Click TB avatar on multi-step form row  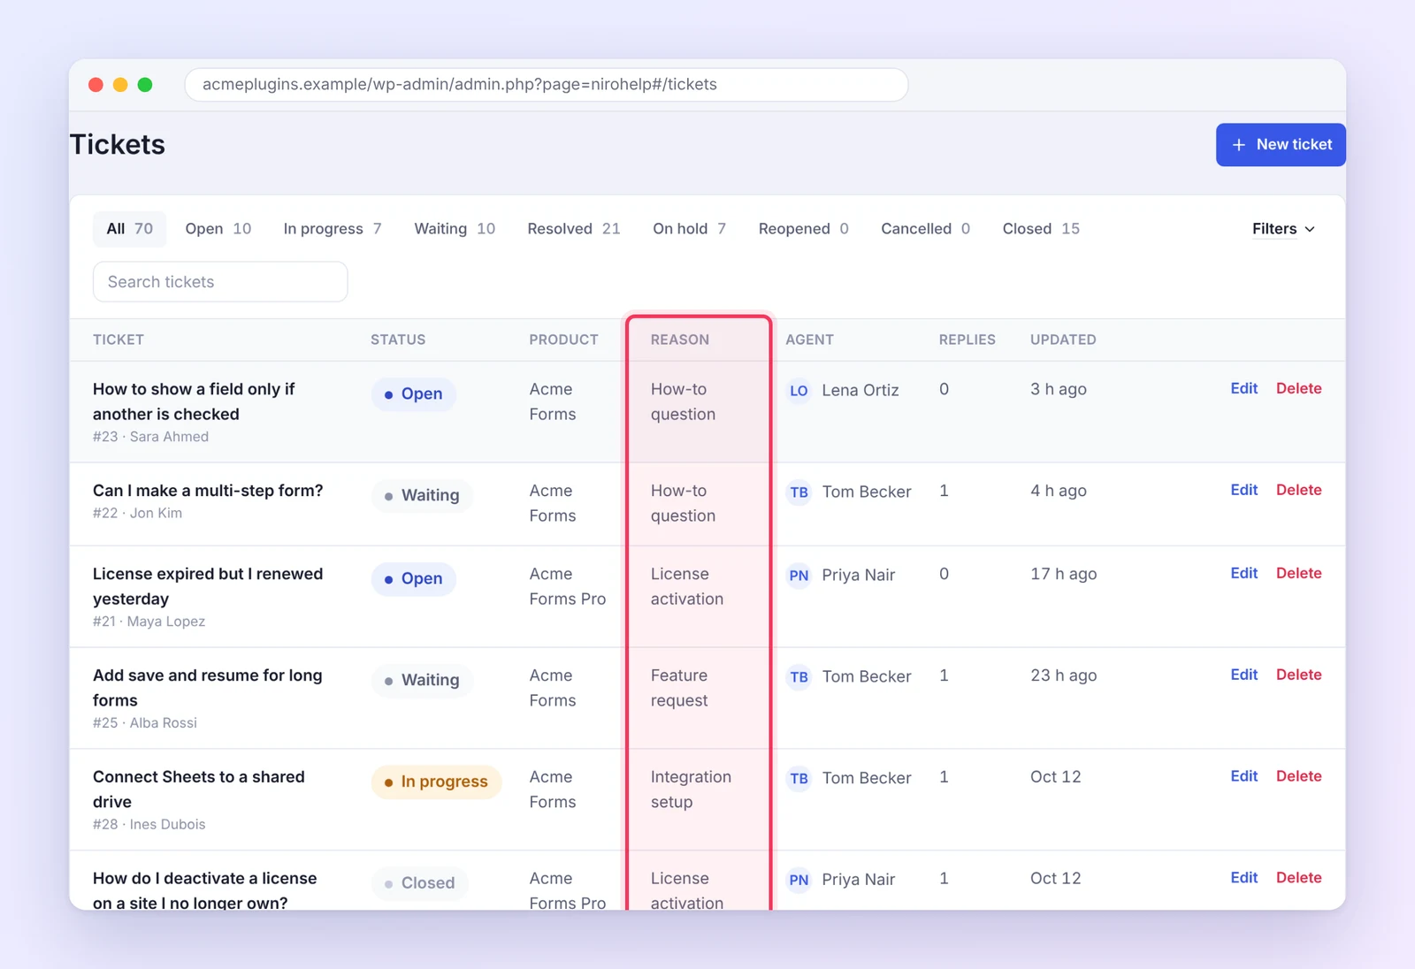799,492
